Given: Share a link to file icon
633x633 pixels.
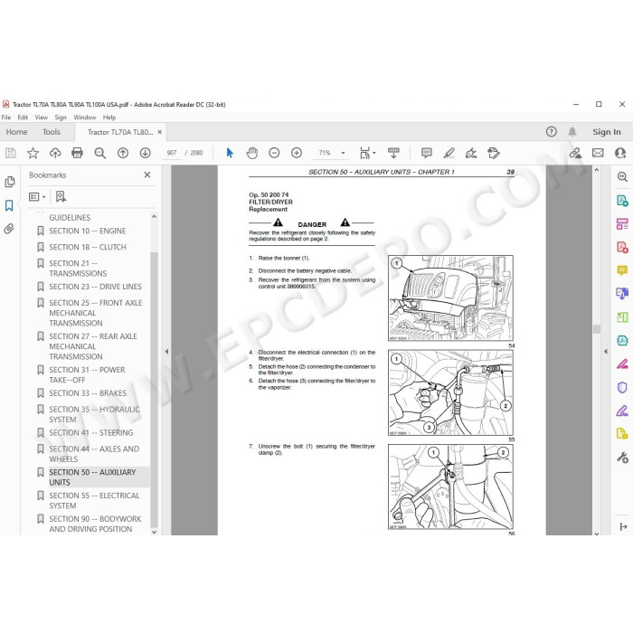Looking at the screenshot, I should tap(575, 153).
